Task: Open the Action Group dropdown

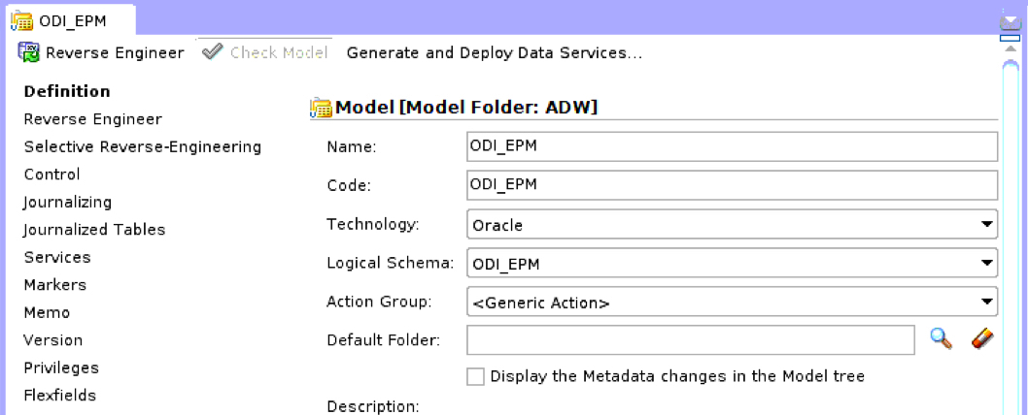Action: [x=987, y=302]
